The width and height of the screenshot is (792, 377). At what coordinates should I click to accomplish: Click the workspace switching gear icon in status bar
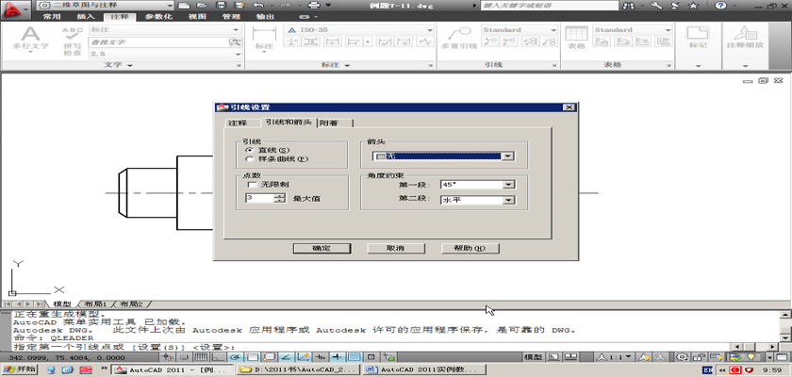[x=682, y=357]
